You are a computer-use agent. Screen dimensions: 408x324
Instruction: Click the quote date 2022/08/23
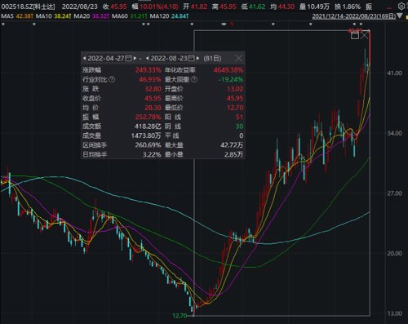click(x=80, y=7)
